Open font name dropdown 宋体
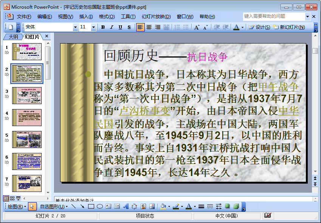This screenshot has width=321, height=223. [75, 27]
